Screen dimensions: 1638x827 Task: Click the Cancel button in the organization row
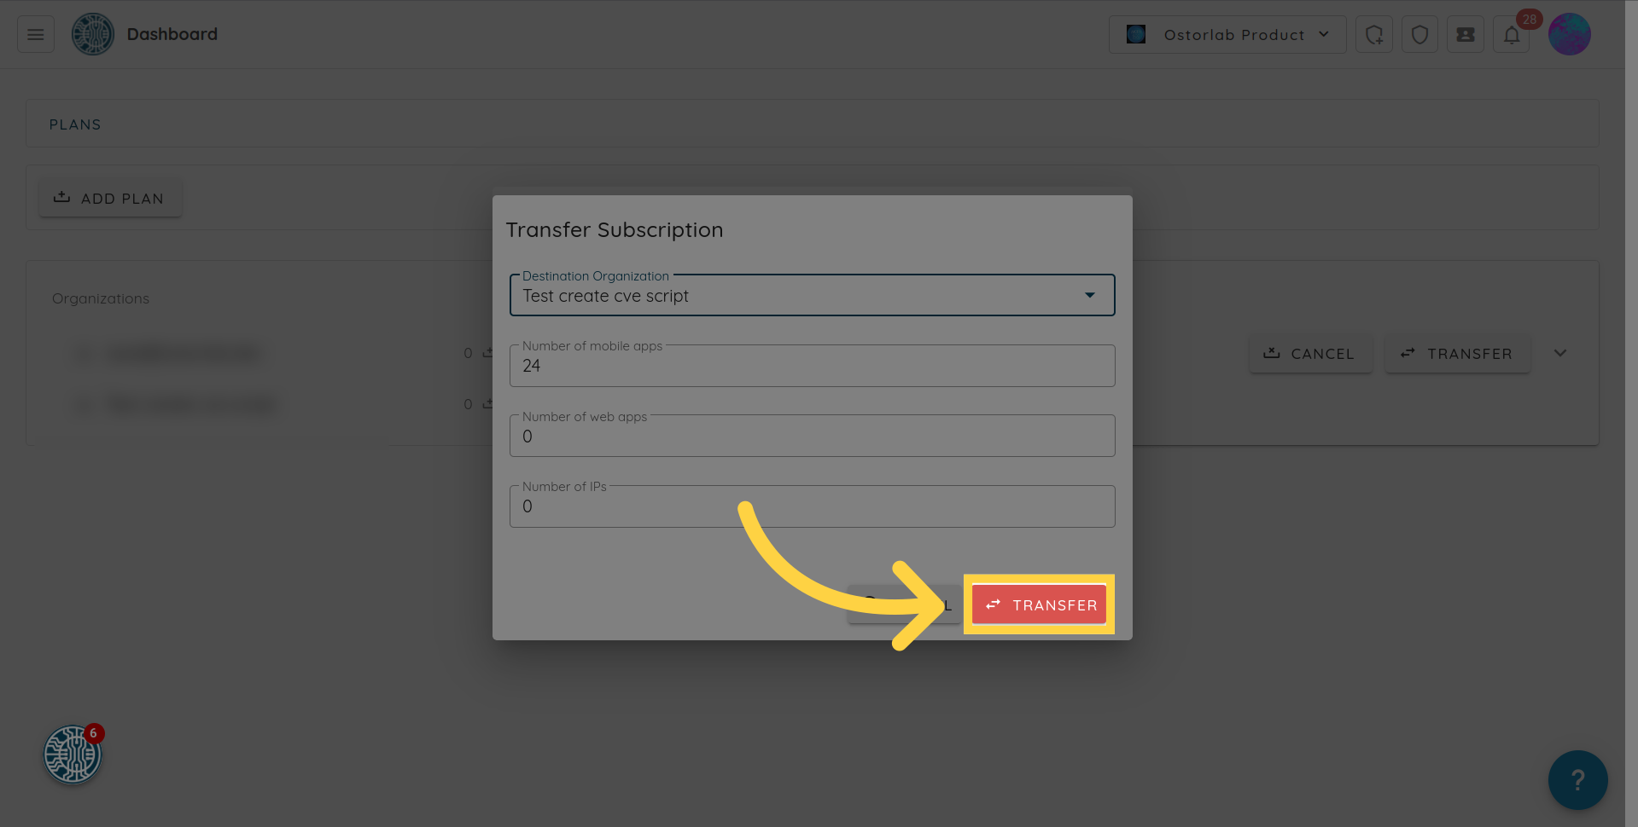coord(1310,353)
